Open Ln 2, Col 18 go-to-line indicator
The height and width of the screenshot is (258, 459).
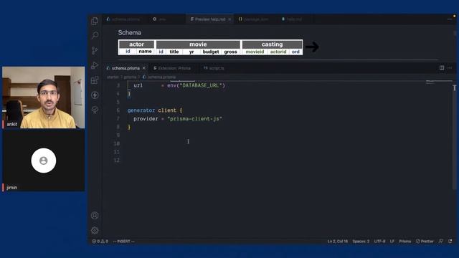tap(338, 242)
